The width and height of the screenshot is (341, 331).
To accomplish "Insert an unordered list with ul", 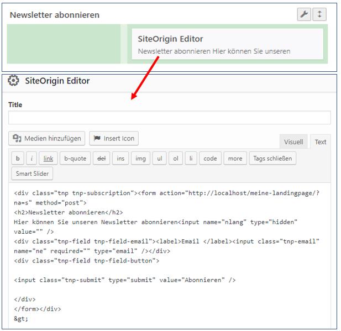I will (159, 159).
